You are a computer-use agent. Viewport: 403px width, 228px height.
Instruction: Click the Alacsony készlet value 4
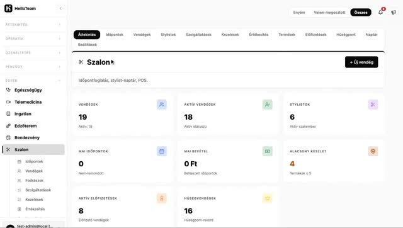pyautogui.click(x=292, y=164)
